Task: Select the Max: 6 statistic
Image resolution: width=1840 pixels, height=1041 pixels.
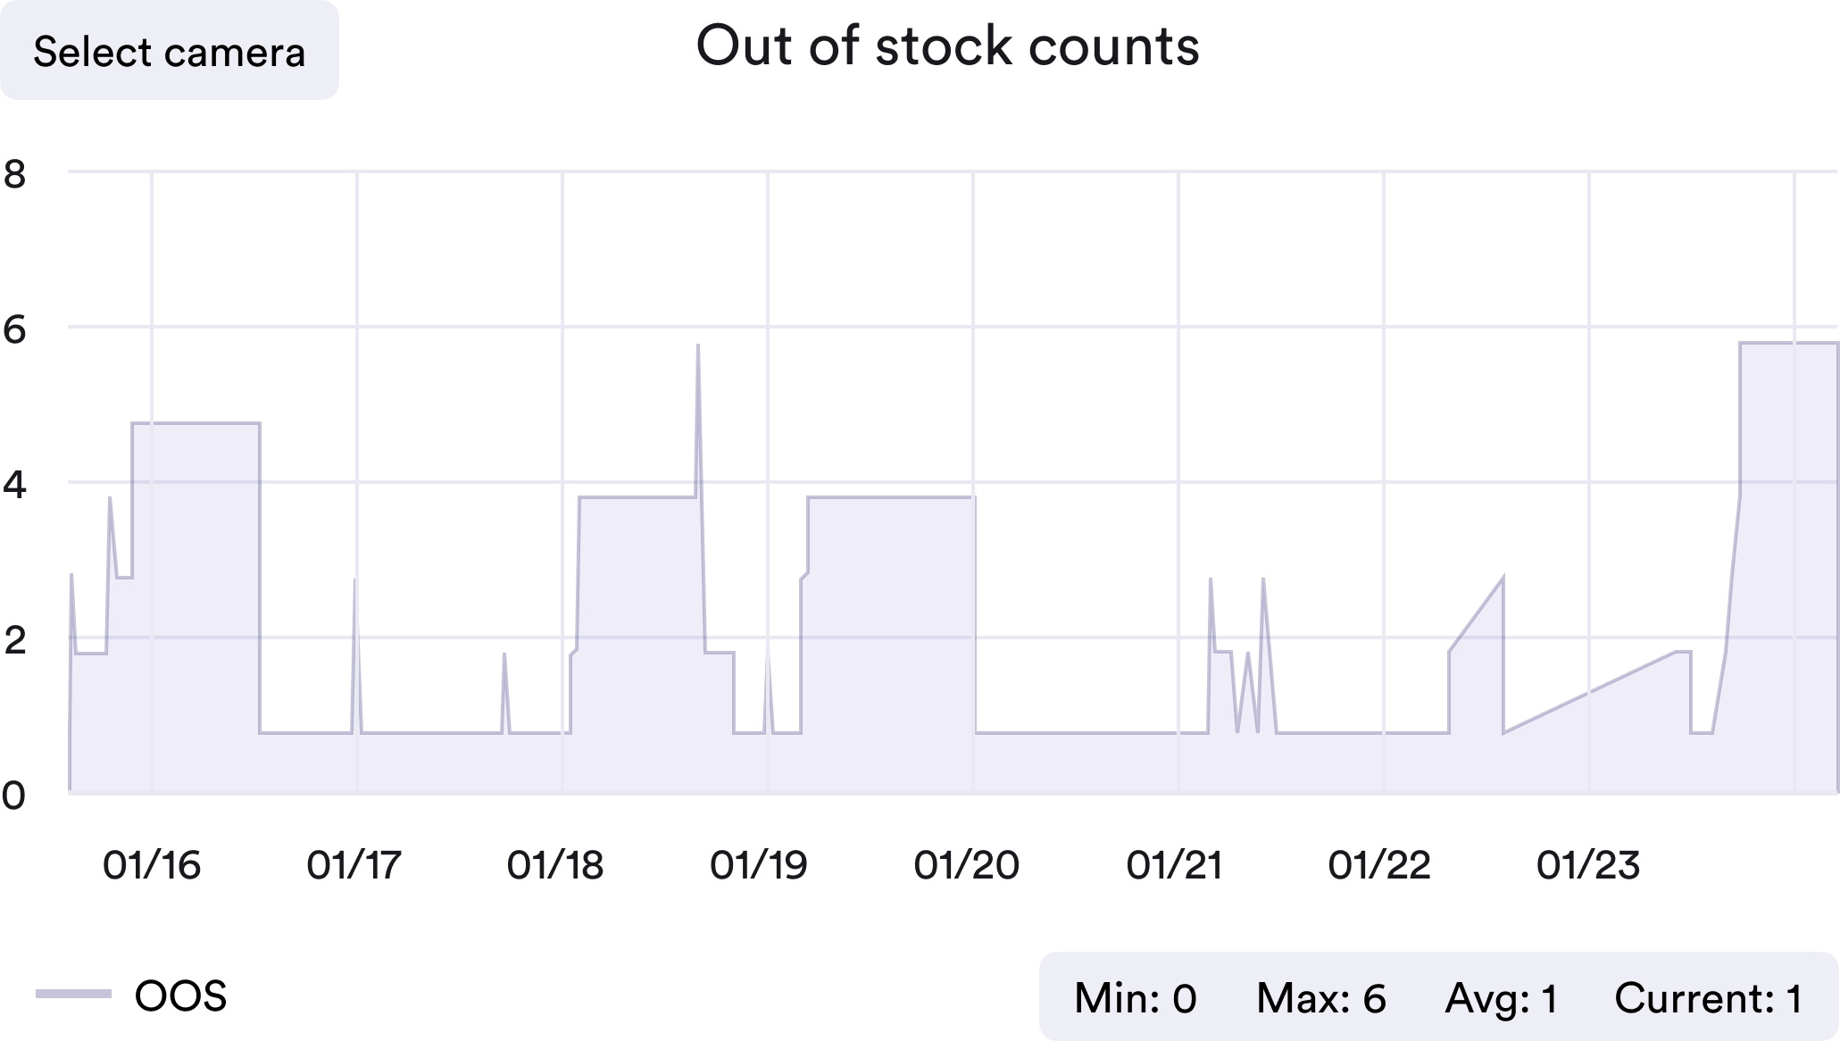Action: pyautogui.click(x=1320, y=998)
